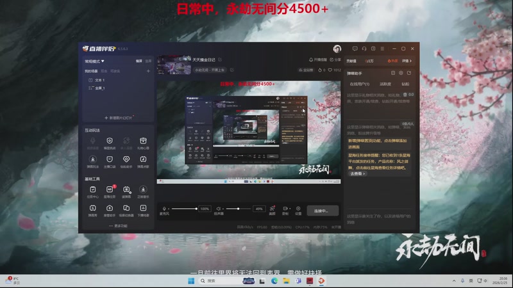Open the microphone device dropdown arrow
Image resolution: width=513 pixels, height=288 pixels.
(x=169, y=209)
